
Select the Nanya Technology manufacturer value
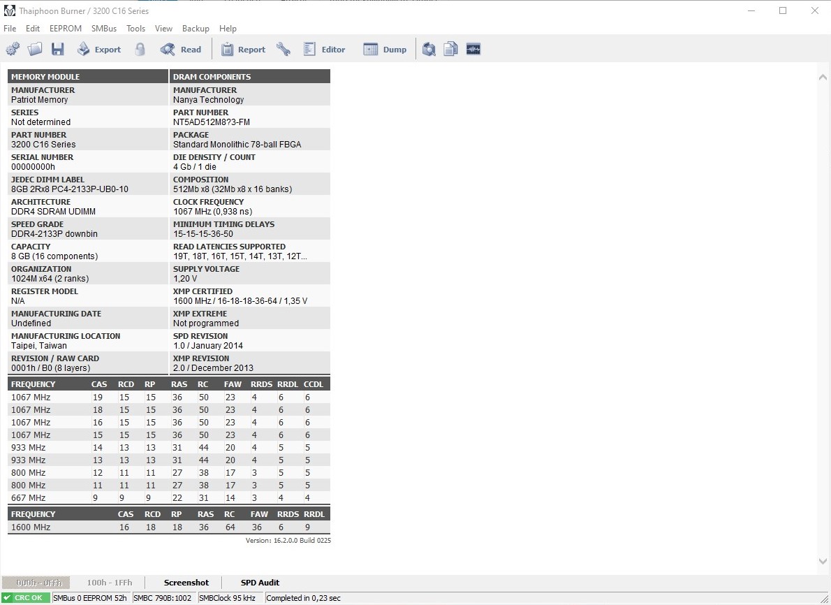coord(208,100)
